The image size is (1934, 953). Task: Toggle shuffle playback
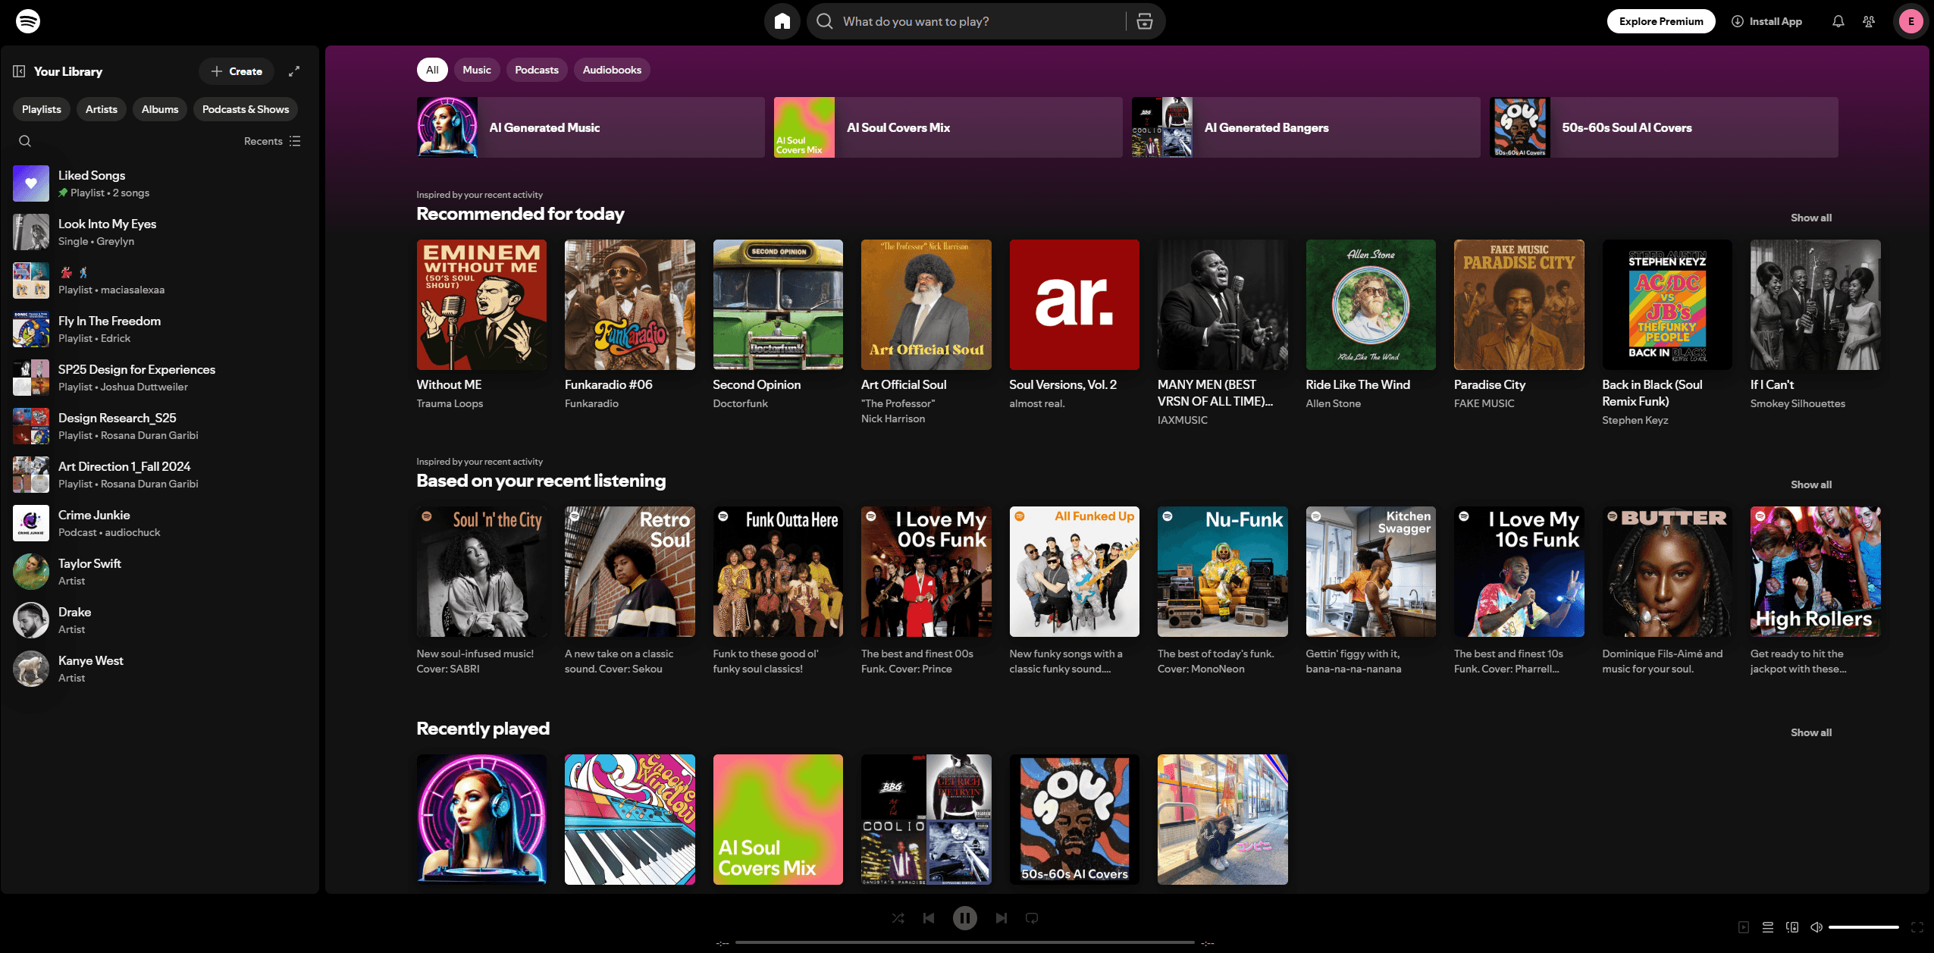tap(898, 918)
